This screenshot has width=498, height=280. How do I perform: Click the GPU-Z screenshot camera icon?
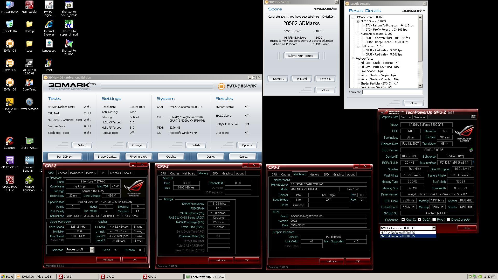[x=473, y=117]
